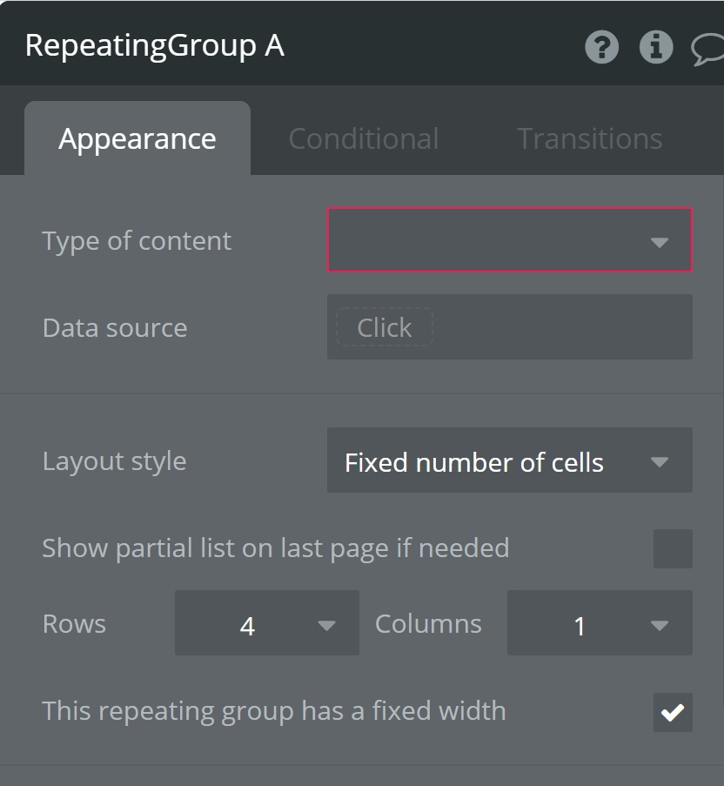724x786 pixels.
Task: Switch to the Conditional tab
Action: pos(363,138)
